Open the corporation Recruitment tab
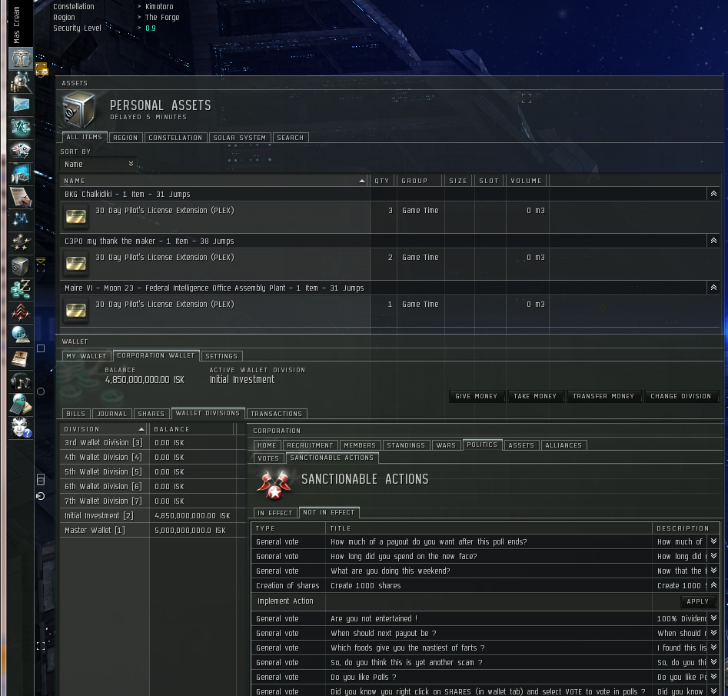Image resolution: width=728 pixels, height=696 pixels. tap(310, 445)
